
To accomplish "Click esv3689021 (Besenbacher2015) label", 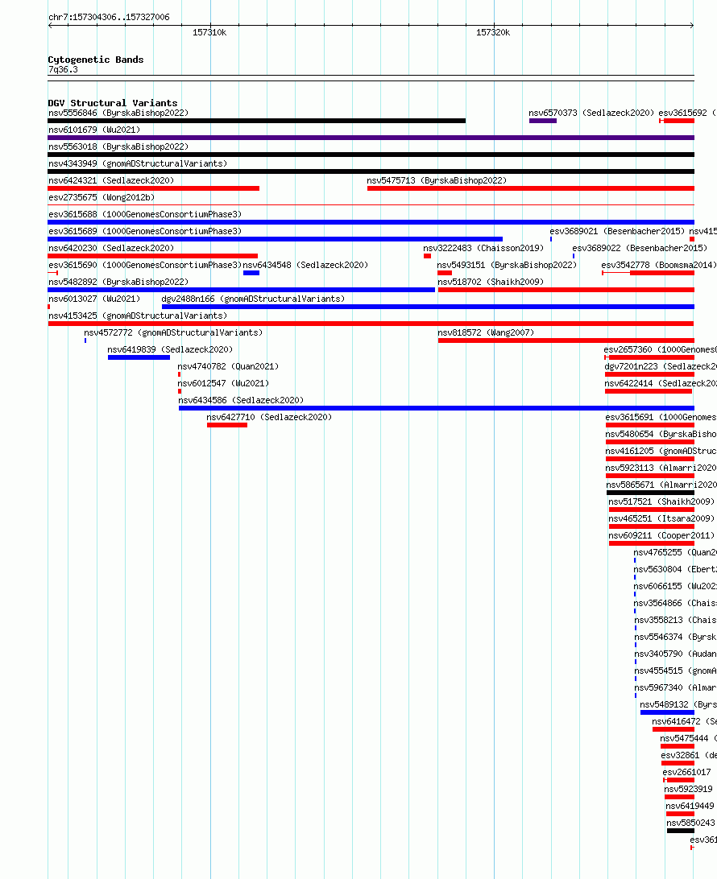I will (x=617, y=231).
